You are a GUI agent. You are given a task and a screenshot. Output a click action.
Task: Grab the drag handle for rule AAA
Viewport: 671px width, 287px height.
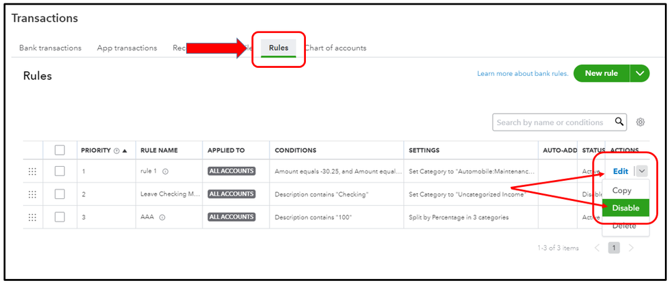32,217
